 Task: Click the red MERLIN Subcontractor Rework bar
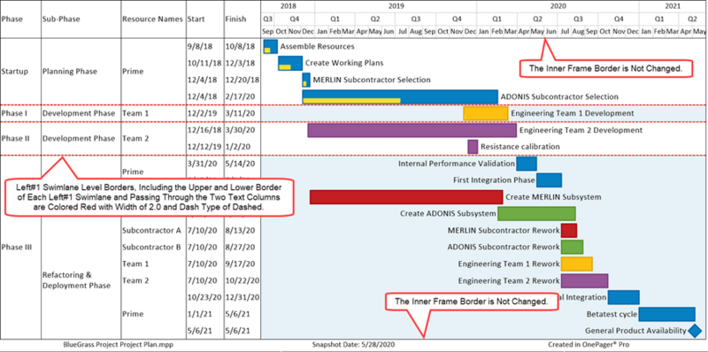[569, 231]
